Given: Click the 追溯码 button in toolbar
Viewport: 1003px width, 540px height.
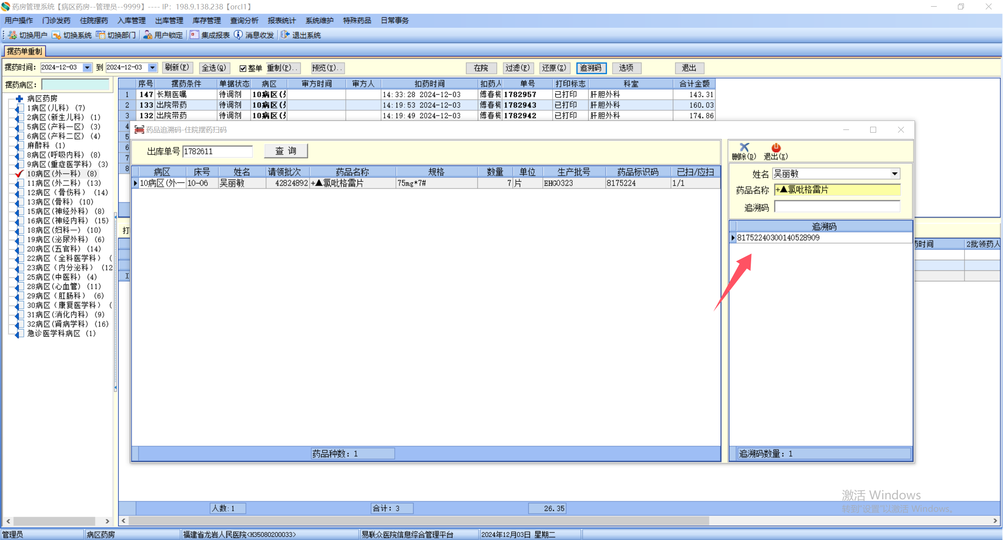Looking at the screenshot, I should click(591, 68).
